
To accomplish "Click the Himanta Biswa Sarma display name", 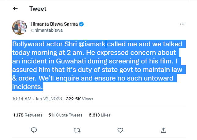I will coord(54,24).
